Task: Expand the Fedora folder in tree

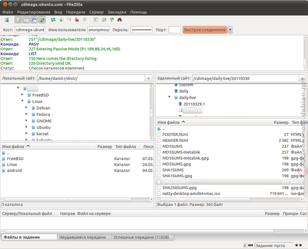Action: [26, 114]
